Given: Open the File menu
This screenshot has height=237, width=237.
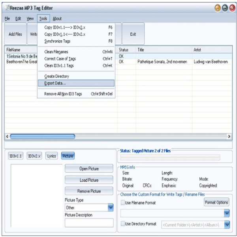Looking at the screenshot, I should tap(7, 19).
